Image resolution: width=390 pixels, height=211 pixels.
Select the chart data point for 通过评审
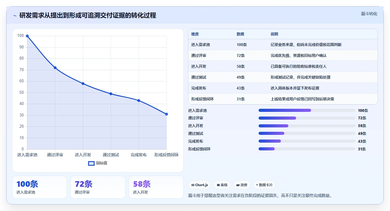coord(55,68)
